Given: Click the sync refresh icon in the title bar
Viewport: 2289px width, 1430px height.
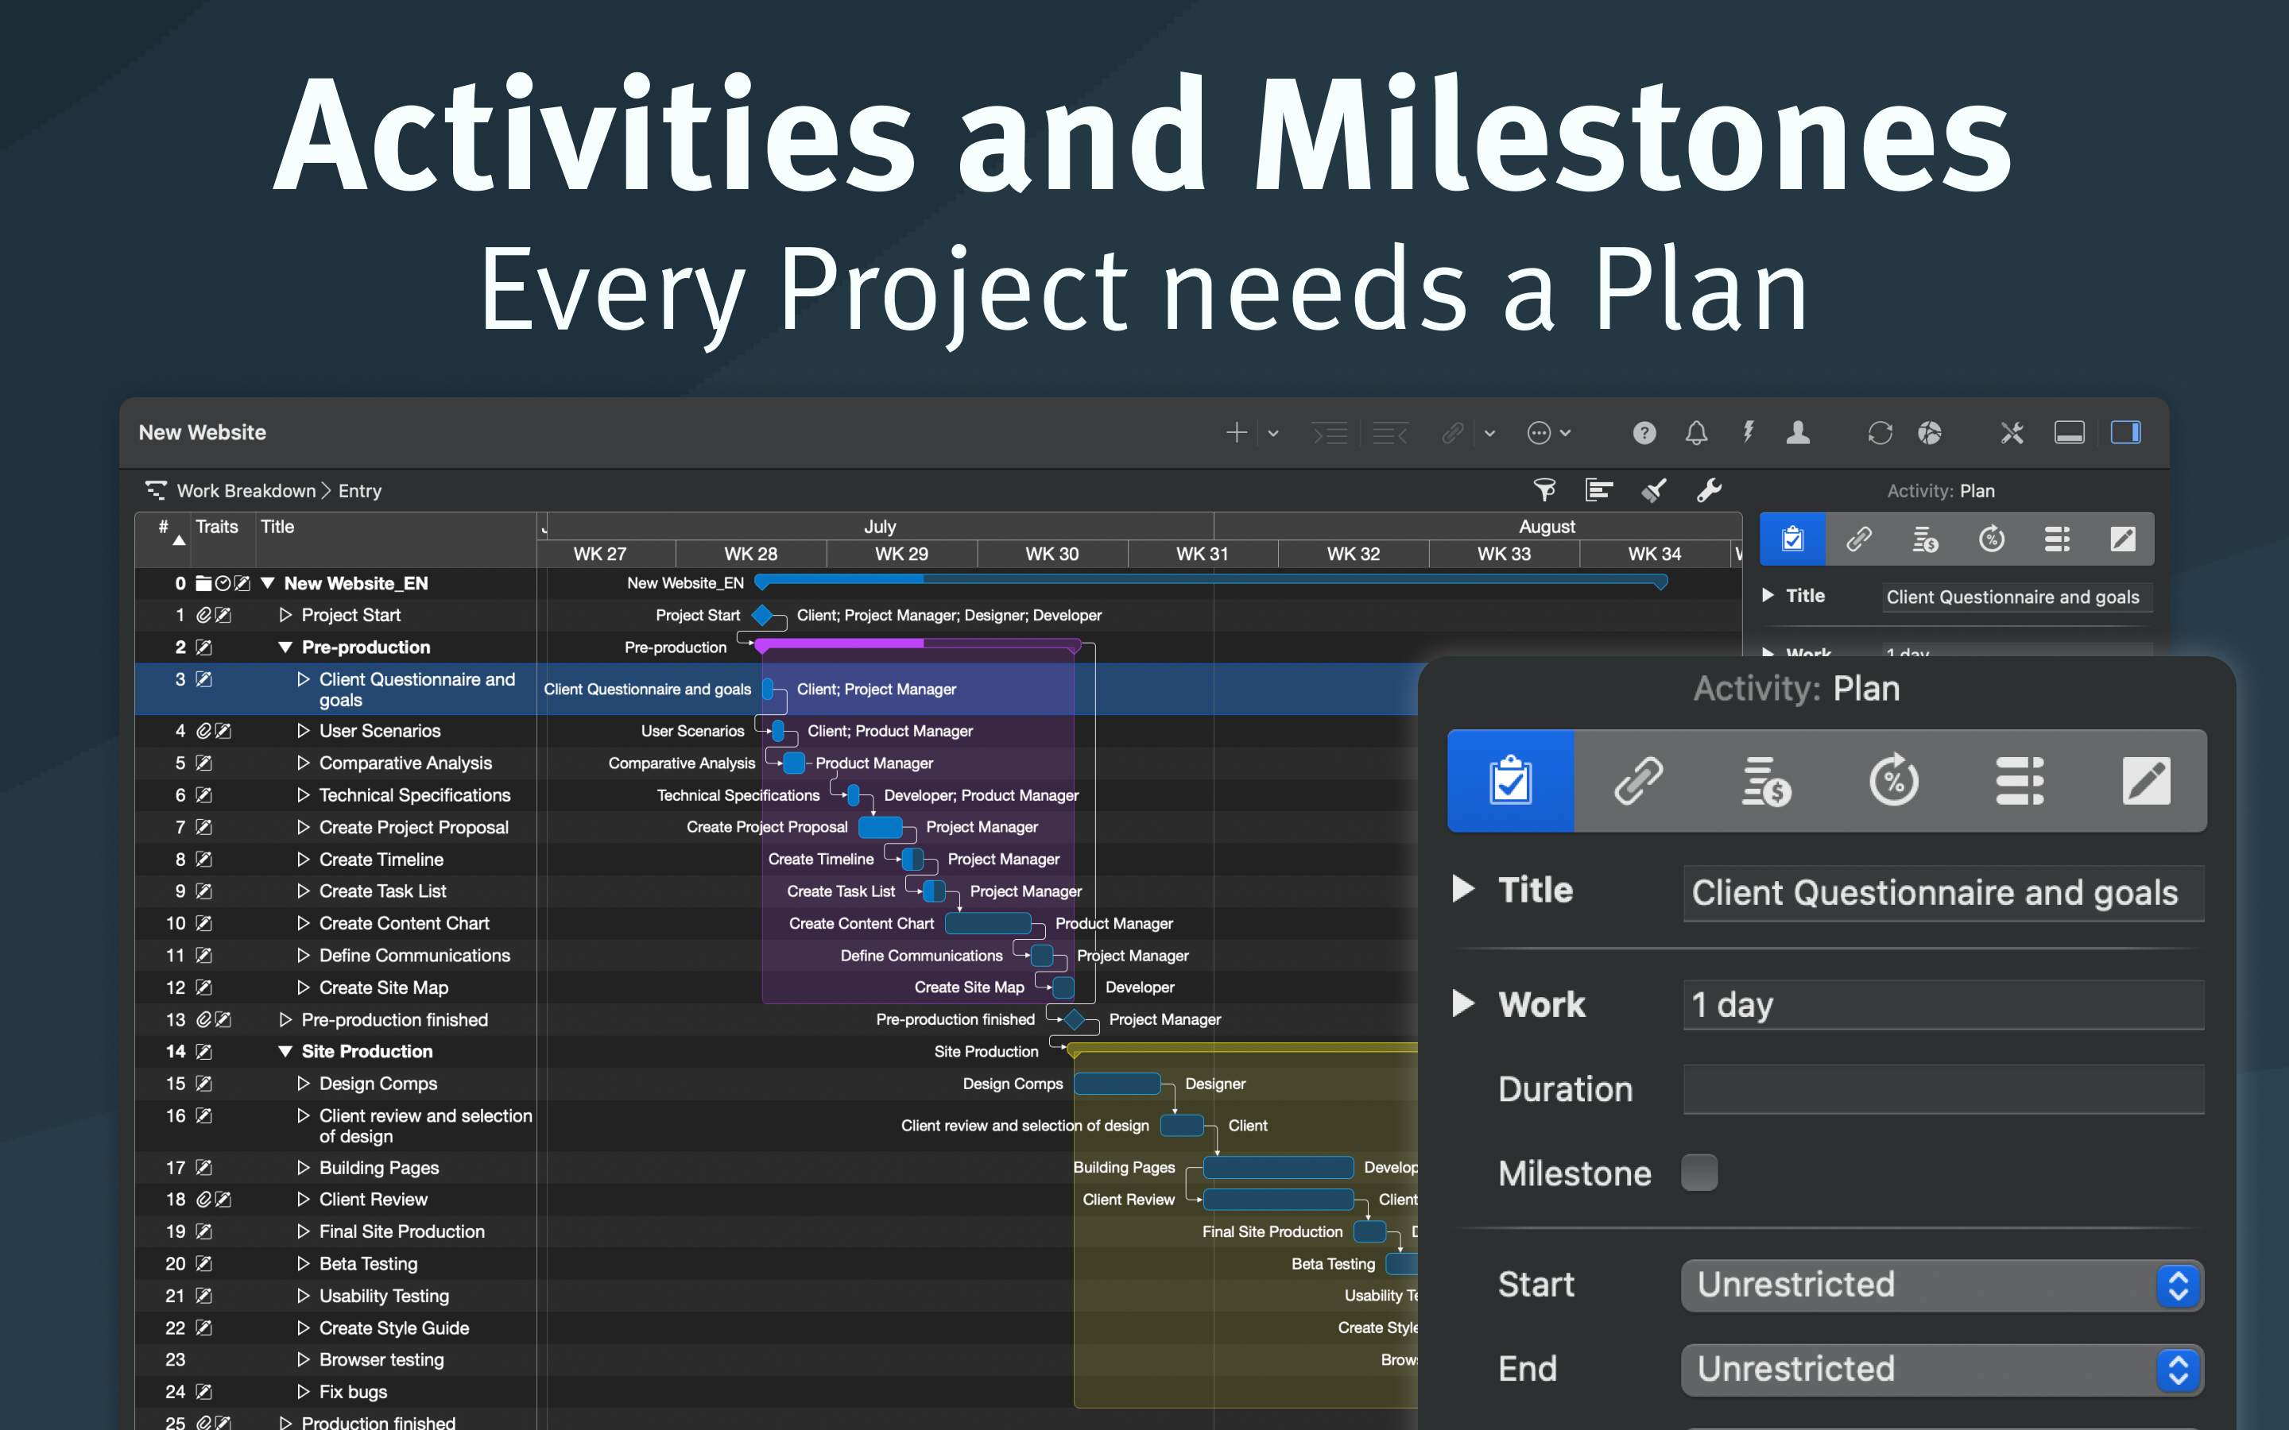Looking at the screenshot, I should pos(1880,432).
